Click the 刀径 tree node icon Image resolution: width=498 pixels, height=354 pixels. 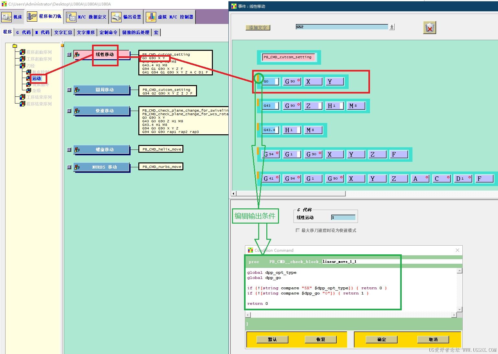pos(22,66)
